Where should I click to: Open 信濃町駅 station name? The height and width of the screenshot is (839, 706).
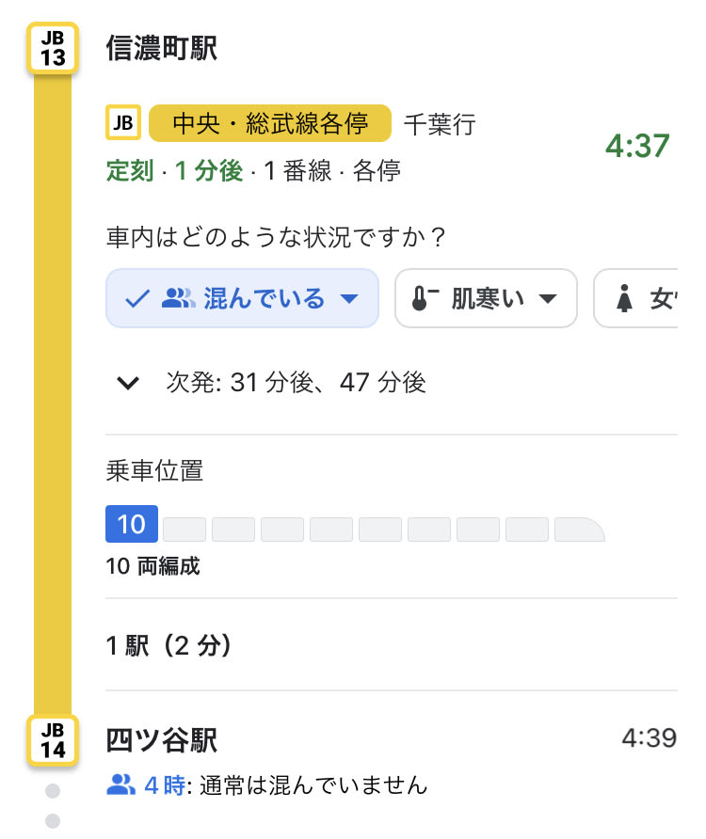(161, 49)
